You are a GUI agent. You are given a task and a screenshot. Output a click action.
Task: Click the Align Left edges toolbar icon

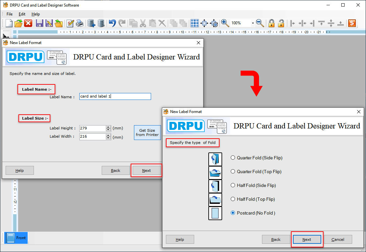(293, 23)
